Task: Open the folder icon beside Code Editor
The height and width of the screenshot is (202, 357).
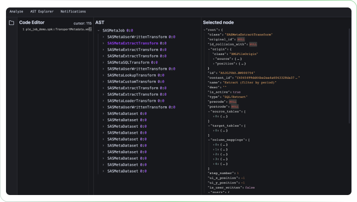Action: coord(11,23)
